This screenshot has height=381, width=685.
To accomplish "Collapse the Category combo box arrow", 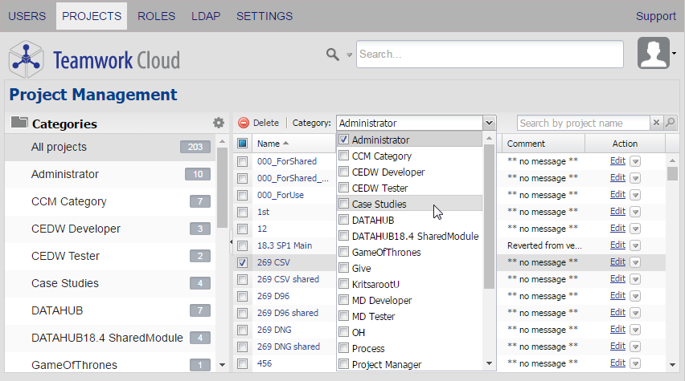I will (x=489, y=123).
